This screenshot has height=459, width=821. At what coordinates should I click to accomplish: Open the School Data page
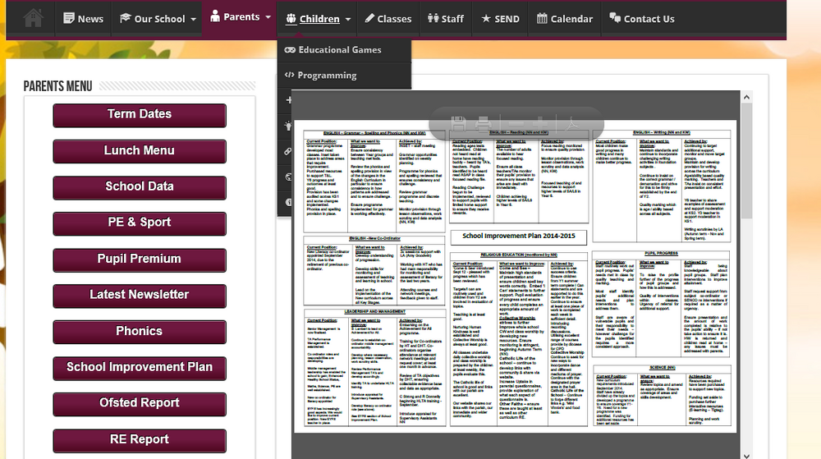[140, 187]
